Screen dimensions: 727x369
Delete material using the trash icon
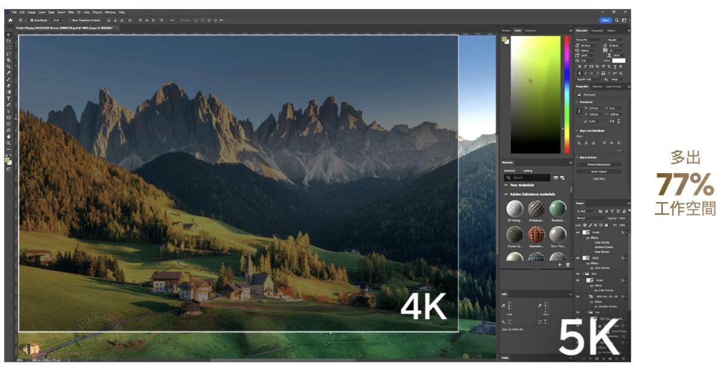click(567, 264)
